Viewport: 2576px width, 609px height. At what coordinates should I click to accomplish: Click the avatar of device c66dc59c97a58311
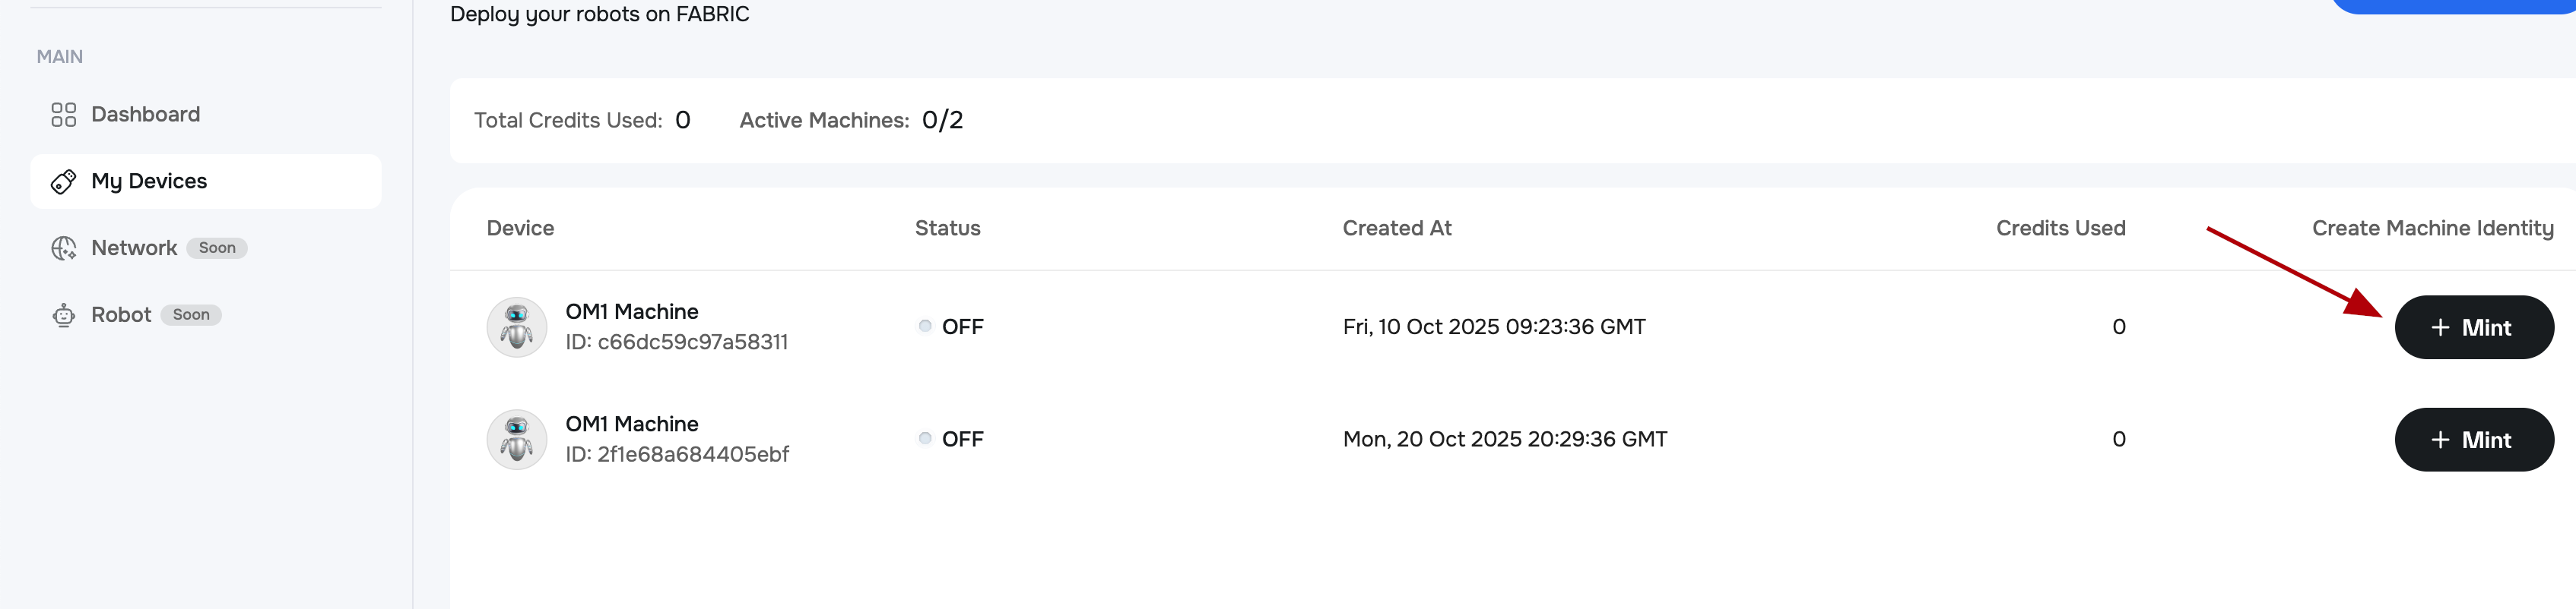pyautogui.click(x=516, y=326)
